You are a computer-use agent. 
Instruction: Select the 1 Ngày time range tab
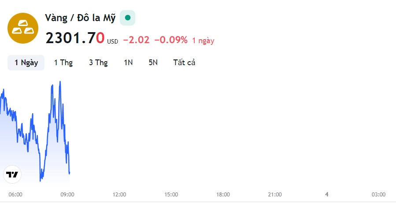click(26, 63)
